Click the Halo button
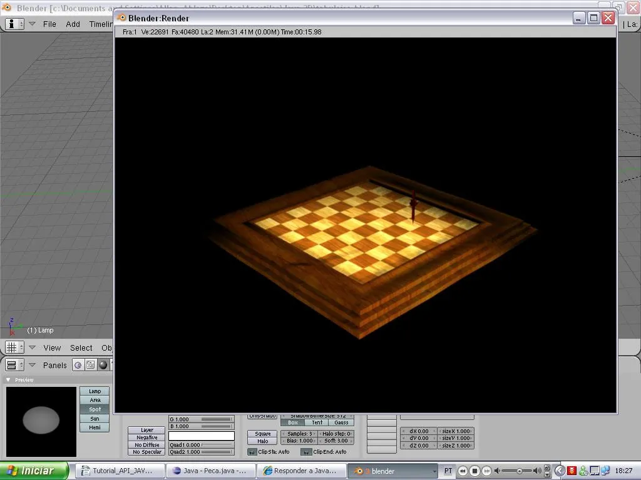Screen dimensions: 641x480 coord(263,441)
